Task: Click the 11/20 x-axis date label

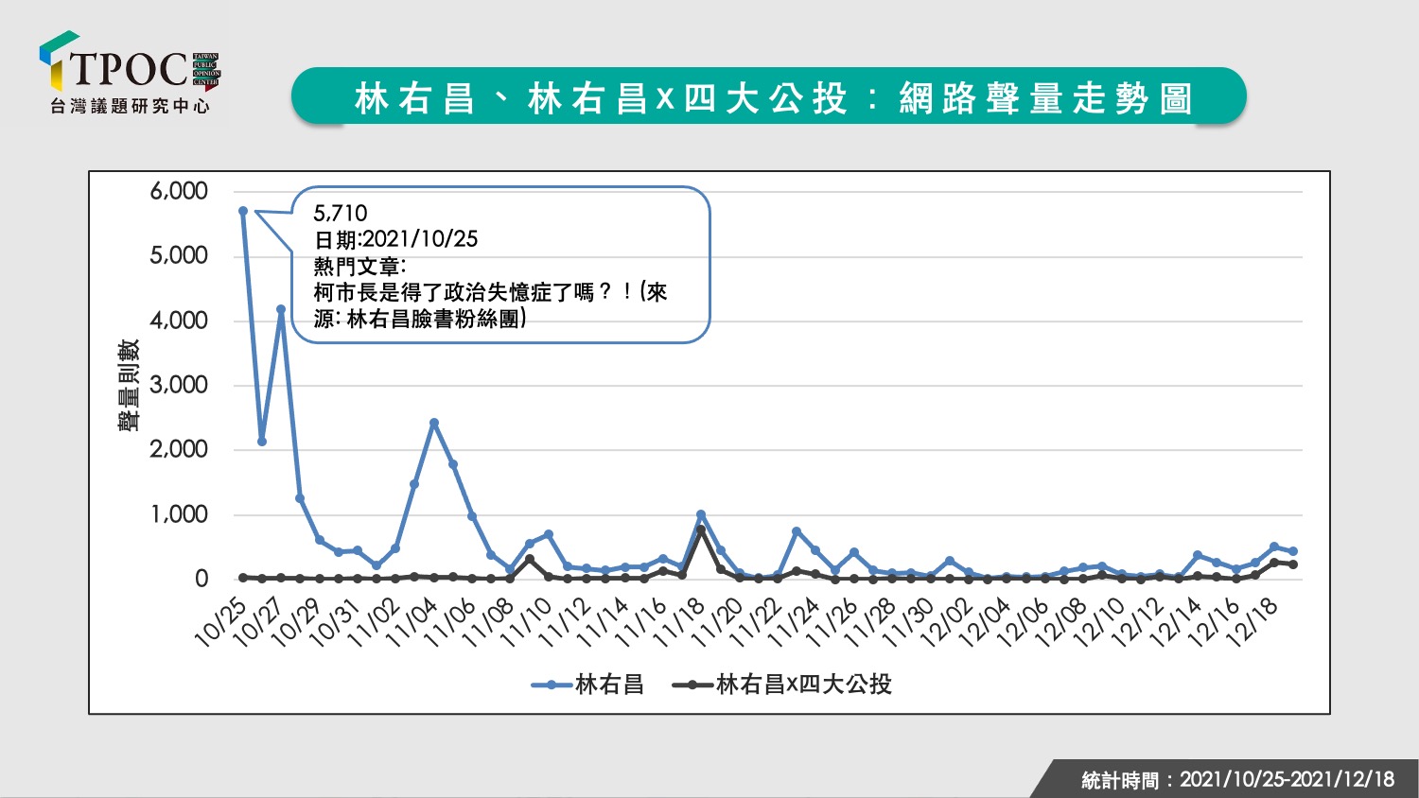Action: pyautogui.click(x=718, y=621)
